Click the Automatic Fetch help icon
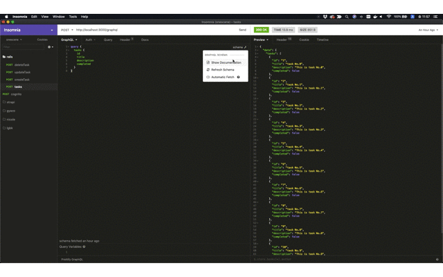This screenshot has height=277, width=443. [x=238, y=77]
